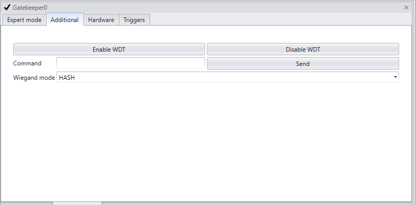
Task: Open the Wiegand mode dropdown
Action: [x=227, y=77]
